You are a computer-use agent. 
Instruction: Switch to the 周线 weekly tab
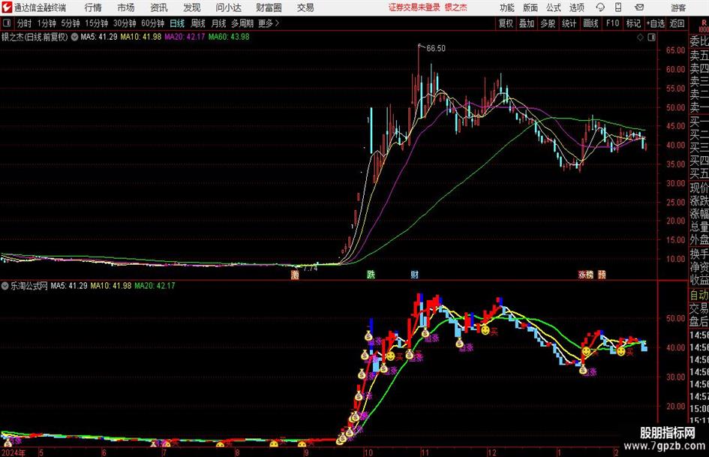(x=198, y=23)
